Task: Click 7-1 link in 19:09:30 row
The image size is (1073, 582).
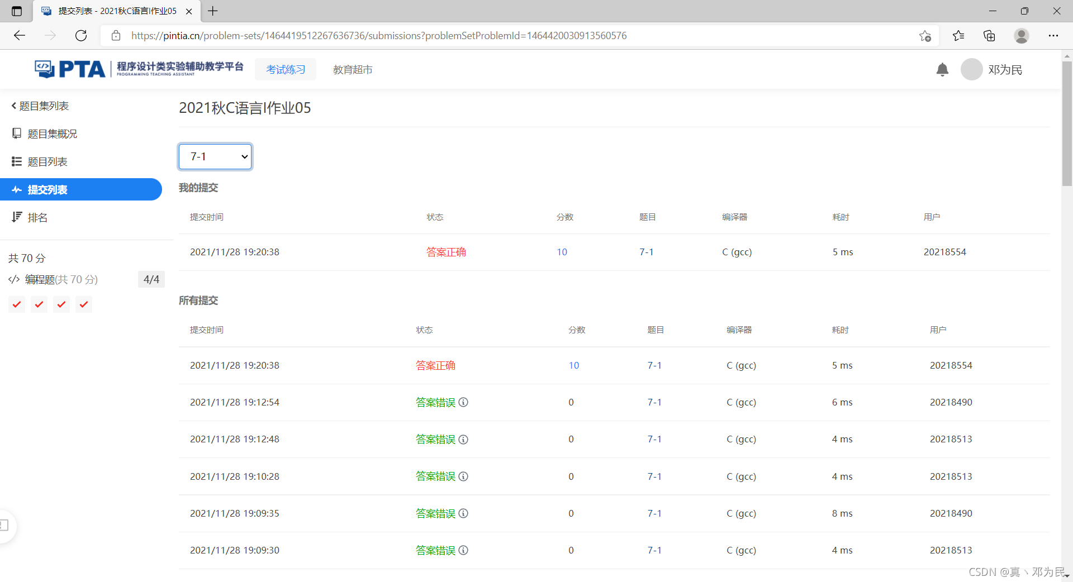Action: (654, 550)
